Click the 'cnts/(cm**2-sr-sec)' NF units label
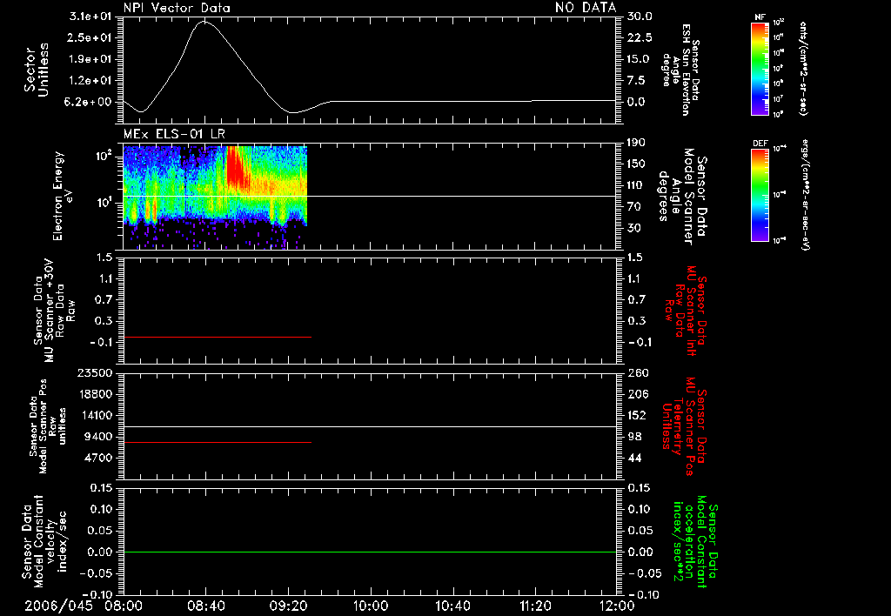Image resolution: width=891 pixels, height=616 pixels. tap(803, 68)
